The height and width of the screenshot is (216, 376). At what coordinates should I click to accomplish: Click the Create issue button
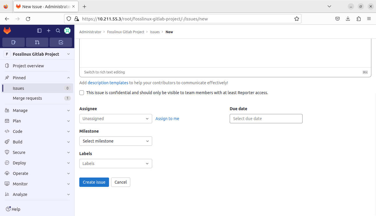pos(94,182)
